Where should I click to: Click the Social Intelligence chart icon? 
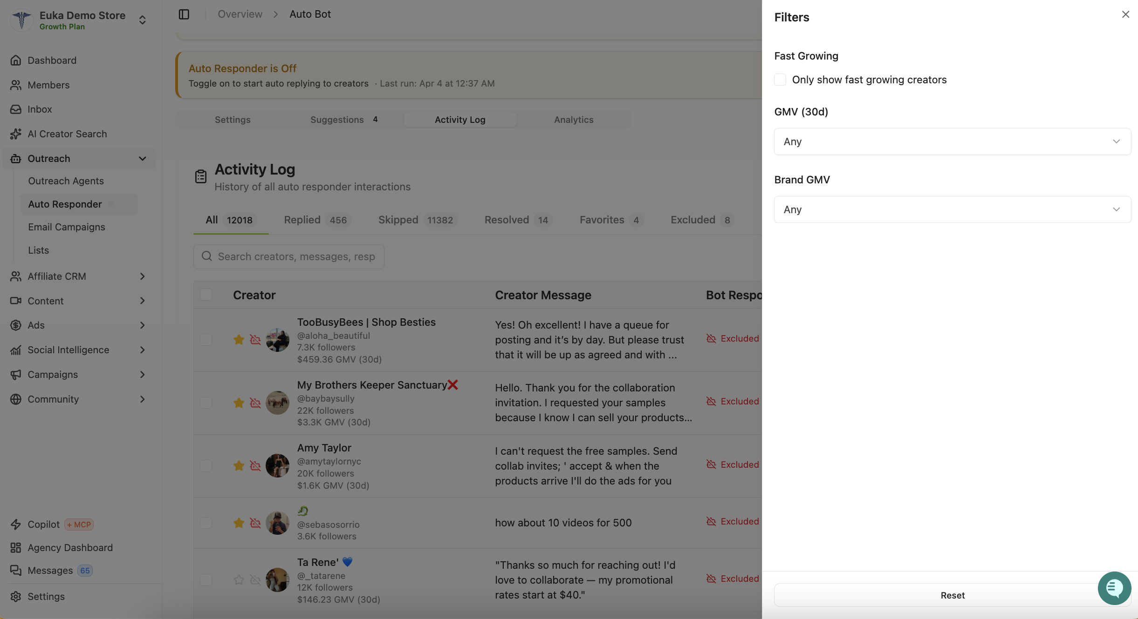tap(16, 350)
